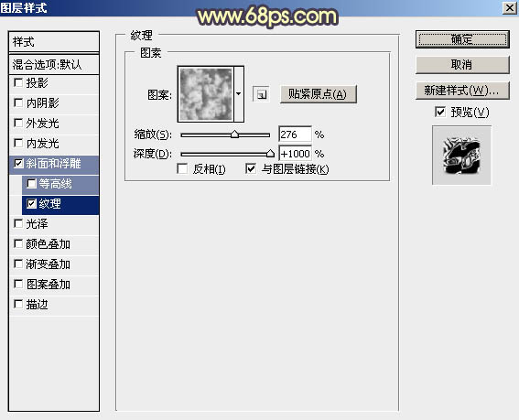The width and height of the screenshot is (519, 420).
Task: Toggle the 预览 preview checkbox
Action: coord(440,112)
